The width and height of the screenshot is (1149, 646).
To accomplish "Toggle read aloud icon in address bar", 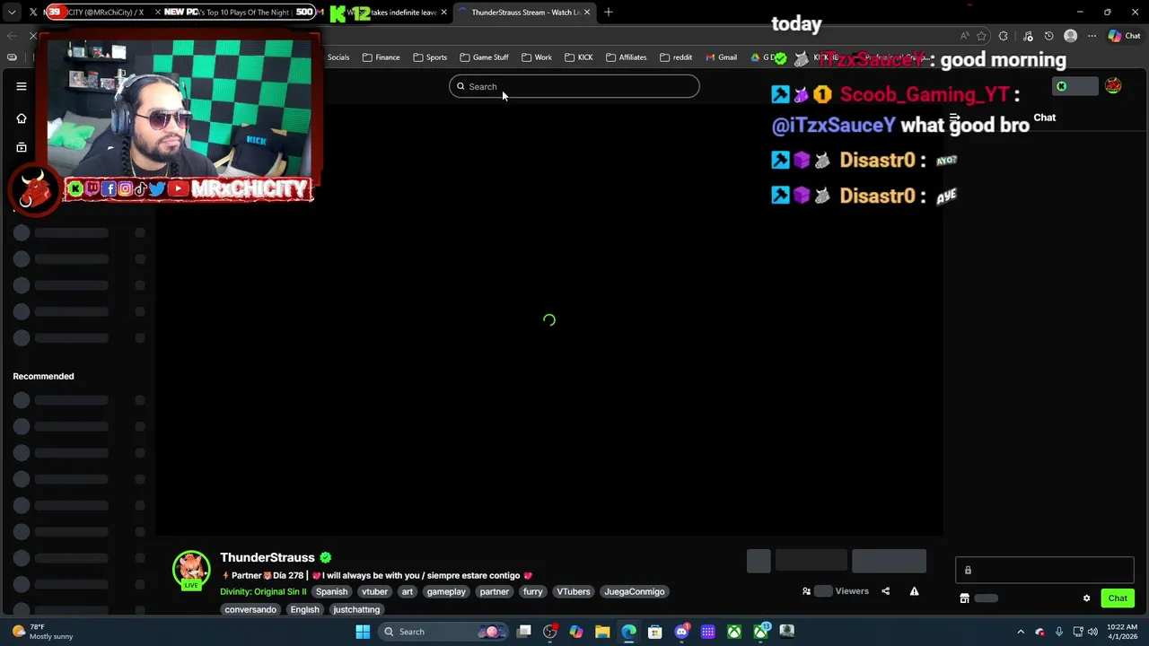I will tap(965, 36).
